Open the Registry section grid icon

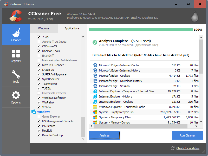pos(16,54)
